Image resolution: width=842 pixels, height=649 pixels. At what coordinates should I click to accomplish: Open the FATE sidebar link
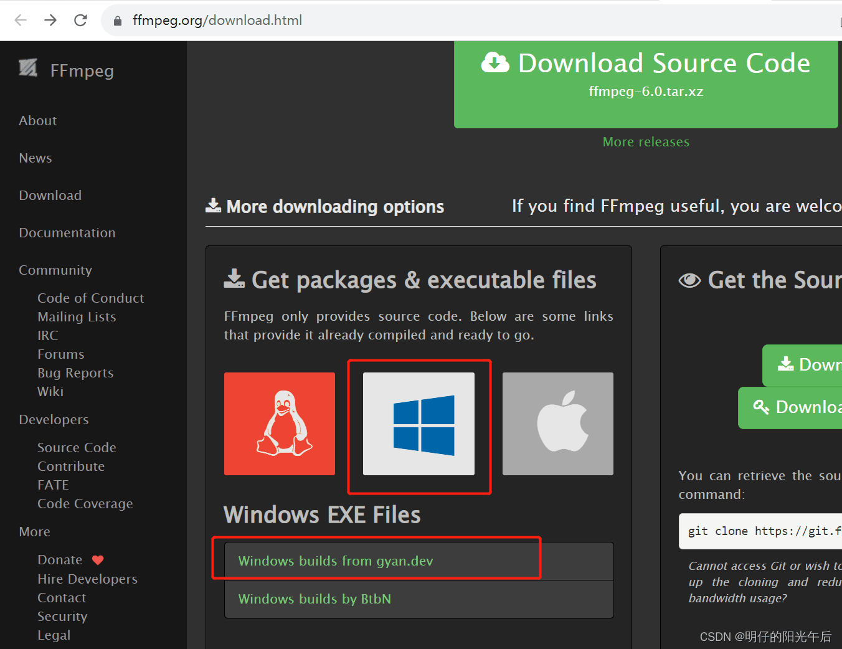(53, 485)
